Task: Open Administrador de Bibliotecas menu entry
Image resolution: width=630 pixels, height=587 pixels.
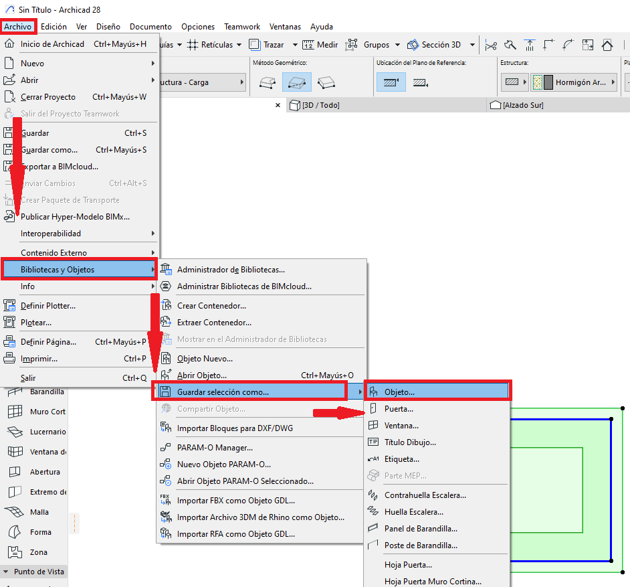Action: [x=231, y=270]
